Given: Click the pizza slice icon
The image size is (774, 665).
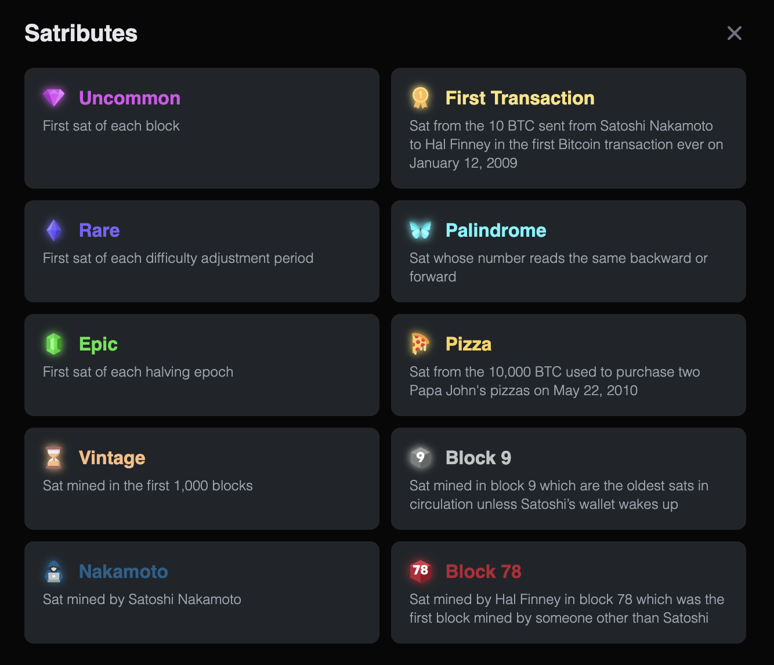Looking at the screenshot, I should pos(421,344).
